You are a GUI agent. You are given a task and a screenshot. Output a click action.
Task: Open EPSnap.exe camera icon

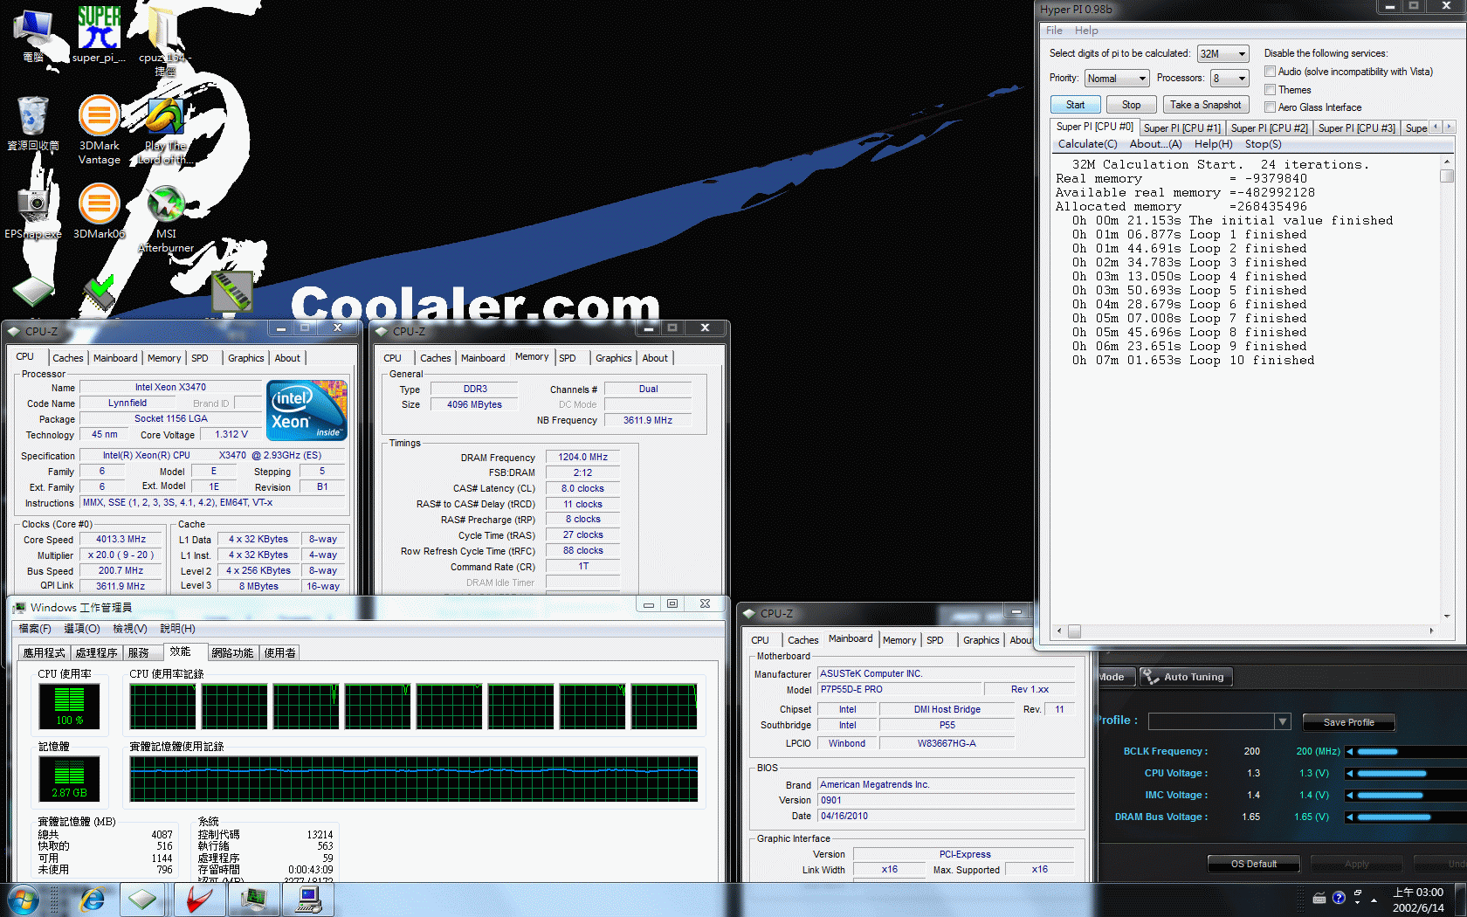(x=33, y=211)
